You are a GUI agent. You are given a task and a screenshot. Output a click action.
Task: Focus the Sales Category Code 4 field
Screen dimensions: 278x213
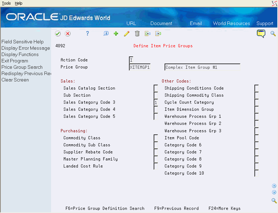pyautogui.click(x=156, y=109)
